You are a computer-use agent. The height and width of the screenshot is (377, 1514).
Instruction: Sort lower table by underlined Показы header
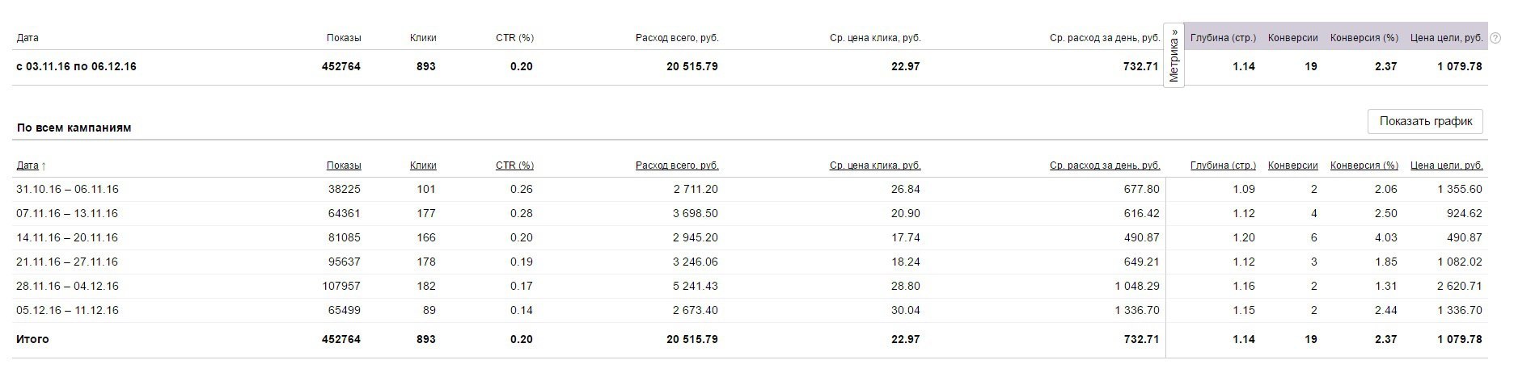[344, 165]
